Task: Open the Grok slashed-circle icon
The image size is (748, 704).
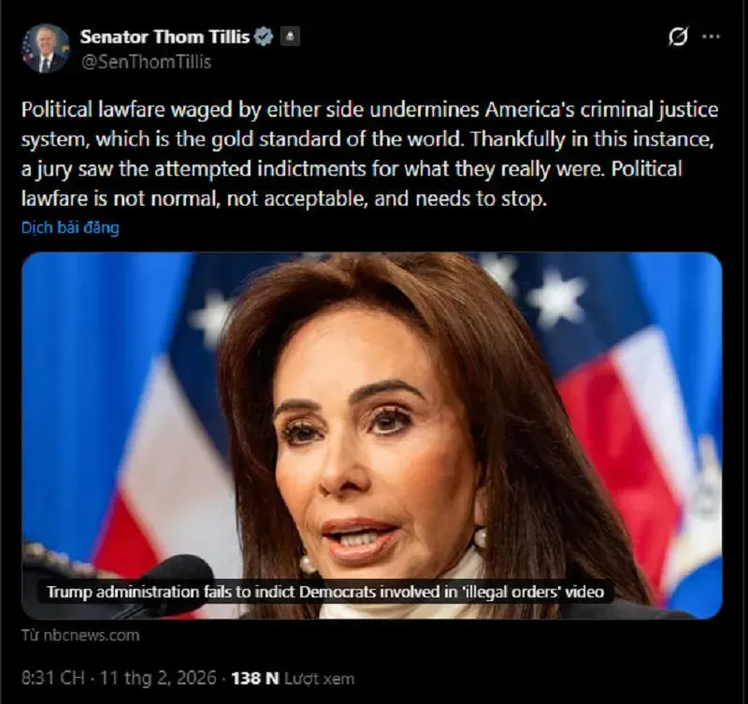Action: [678, 36]
